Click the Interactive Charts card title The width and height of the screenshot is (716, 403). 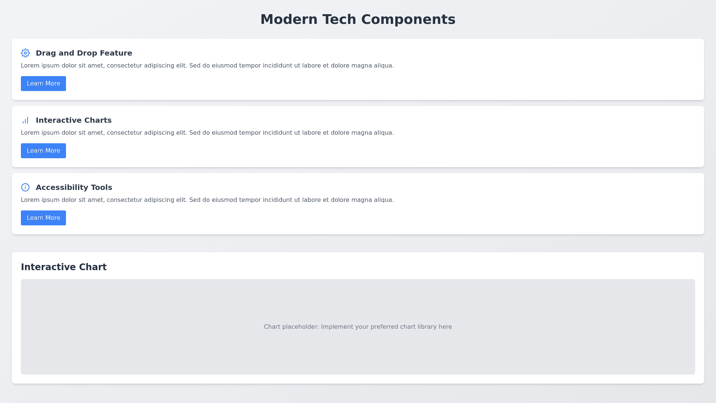(73, 120)
